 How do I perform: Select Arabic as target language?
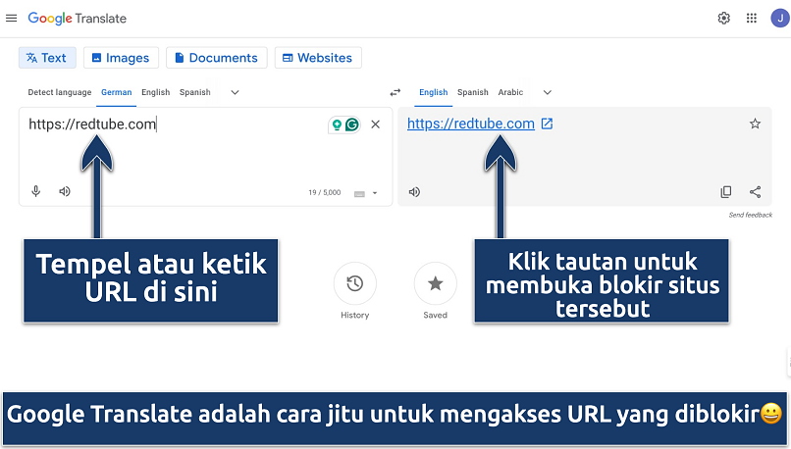pyautogui.click(x=510, y=92)
